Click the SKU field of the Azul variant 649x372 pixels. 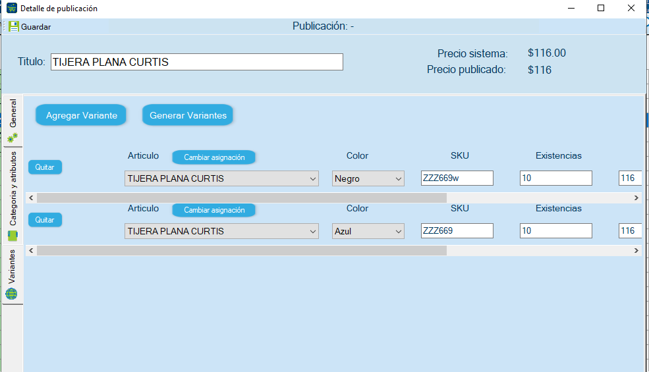coord(457,230)
